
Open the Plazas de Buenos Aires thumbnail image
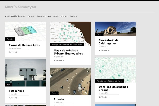tap(25, 31)
